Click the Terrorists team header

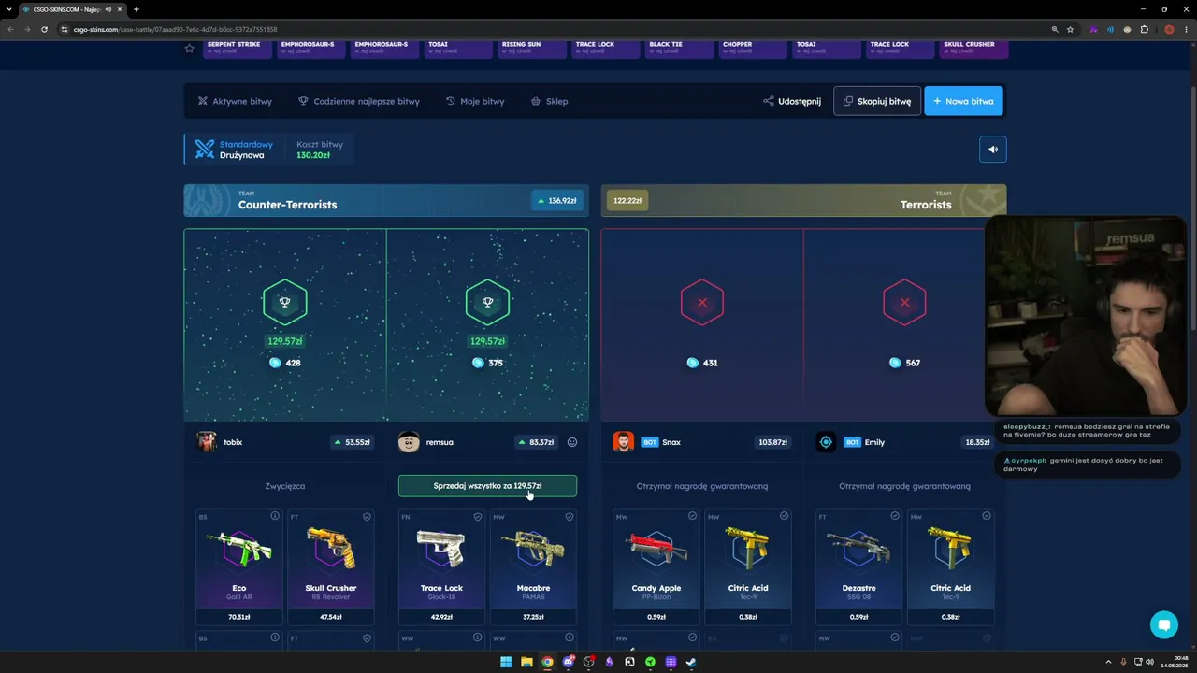803,200
